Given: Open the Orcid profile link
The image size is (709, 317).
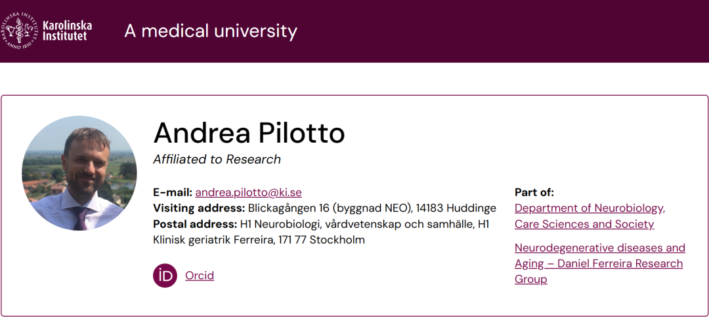Looking at the screenshot, I should [x=200, y=276].
